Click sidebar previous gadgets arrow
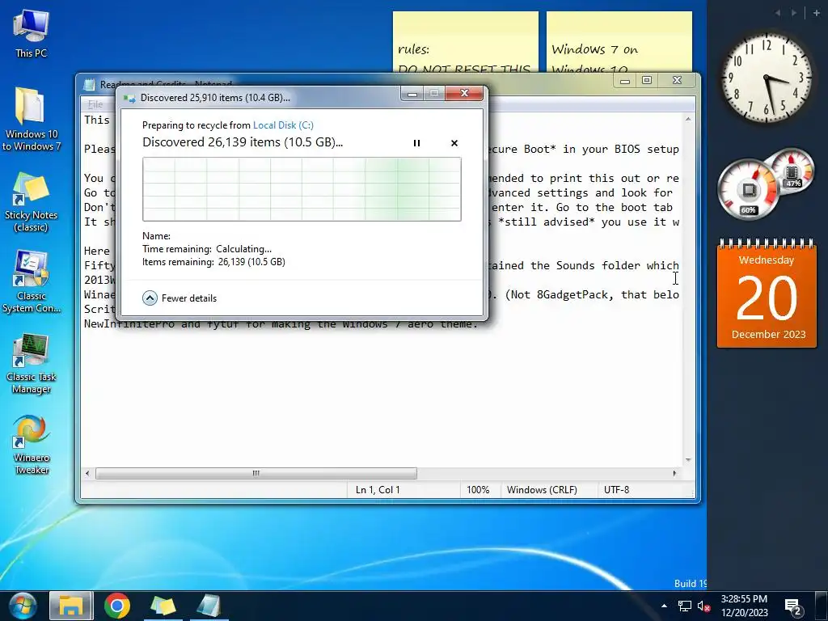 [x=777, y=13]
